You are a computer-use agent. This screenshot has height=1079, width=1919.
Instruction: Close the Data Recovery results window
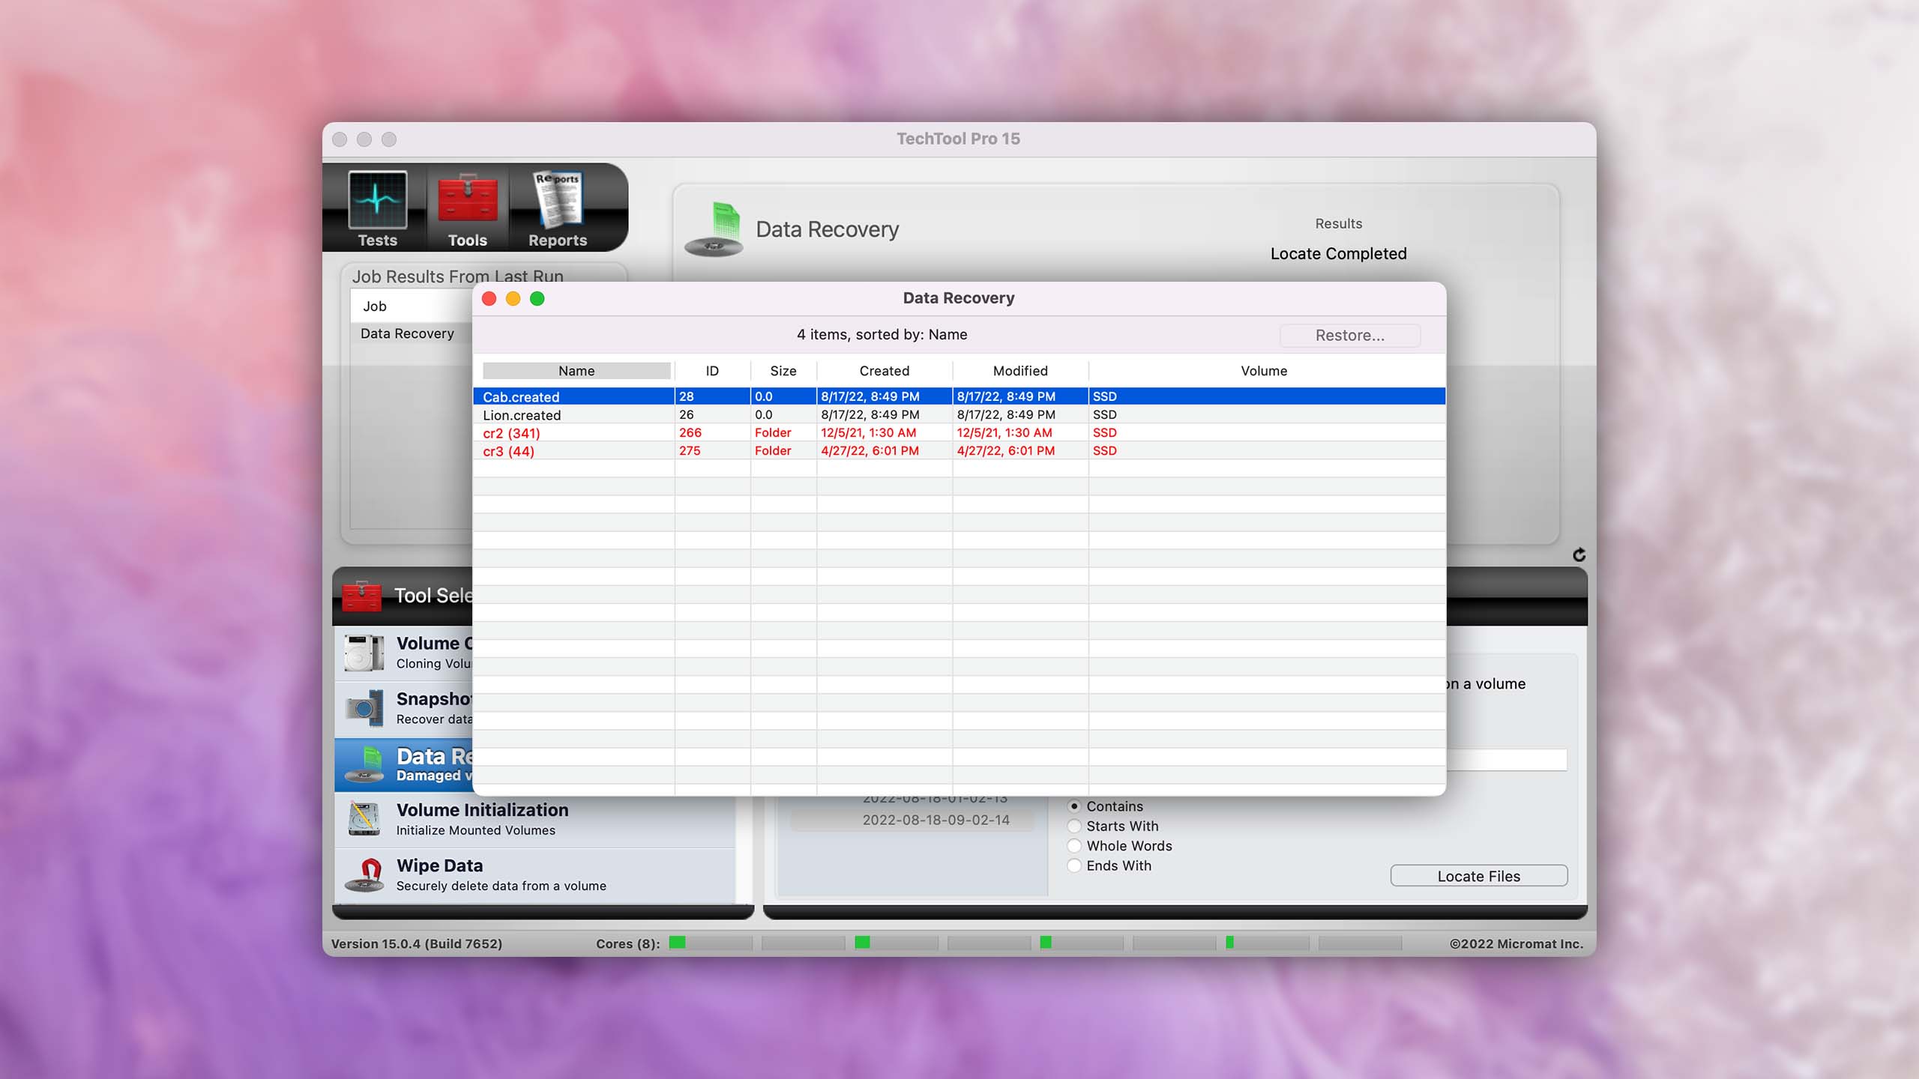[x=489, y=298]
